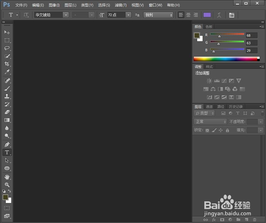Image resolution: width=266 pixels, height=223 pixels.
Task: Choose the Eraser tool
Action: point(7,112)
